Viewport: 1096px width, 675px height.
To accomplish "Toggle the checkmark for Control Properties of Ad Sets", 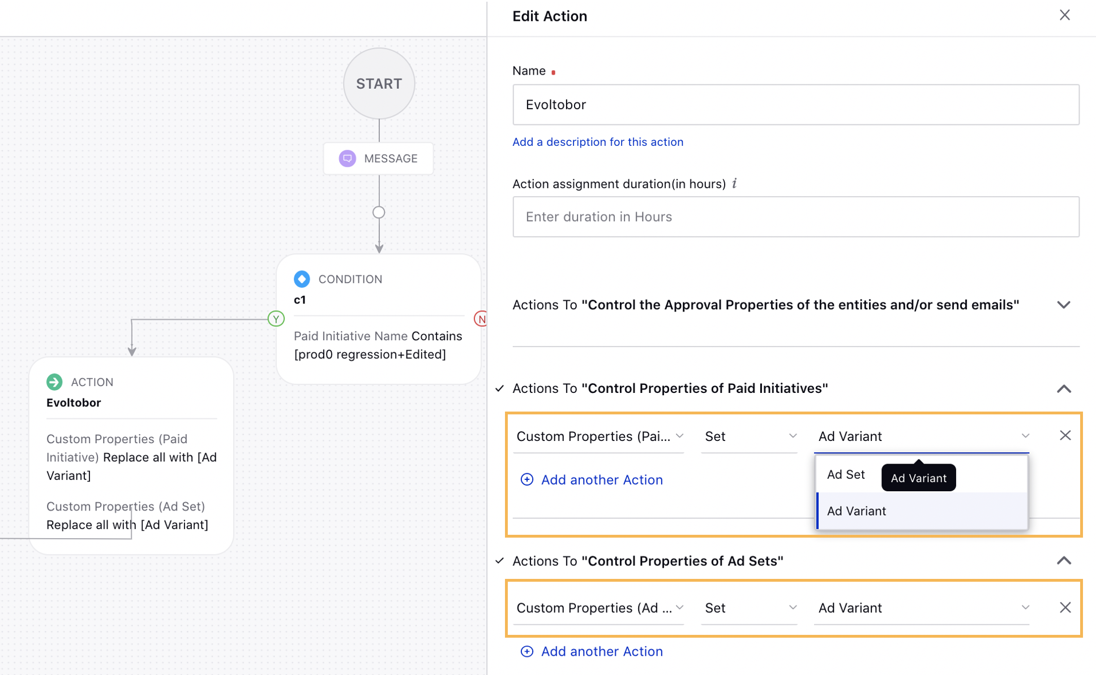I will (x=502, y=561).
